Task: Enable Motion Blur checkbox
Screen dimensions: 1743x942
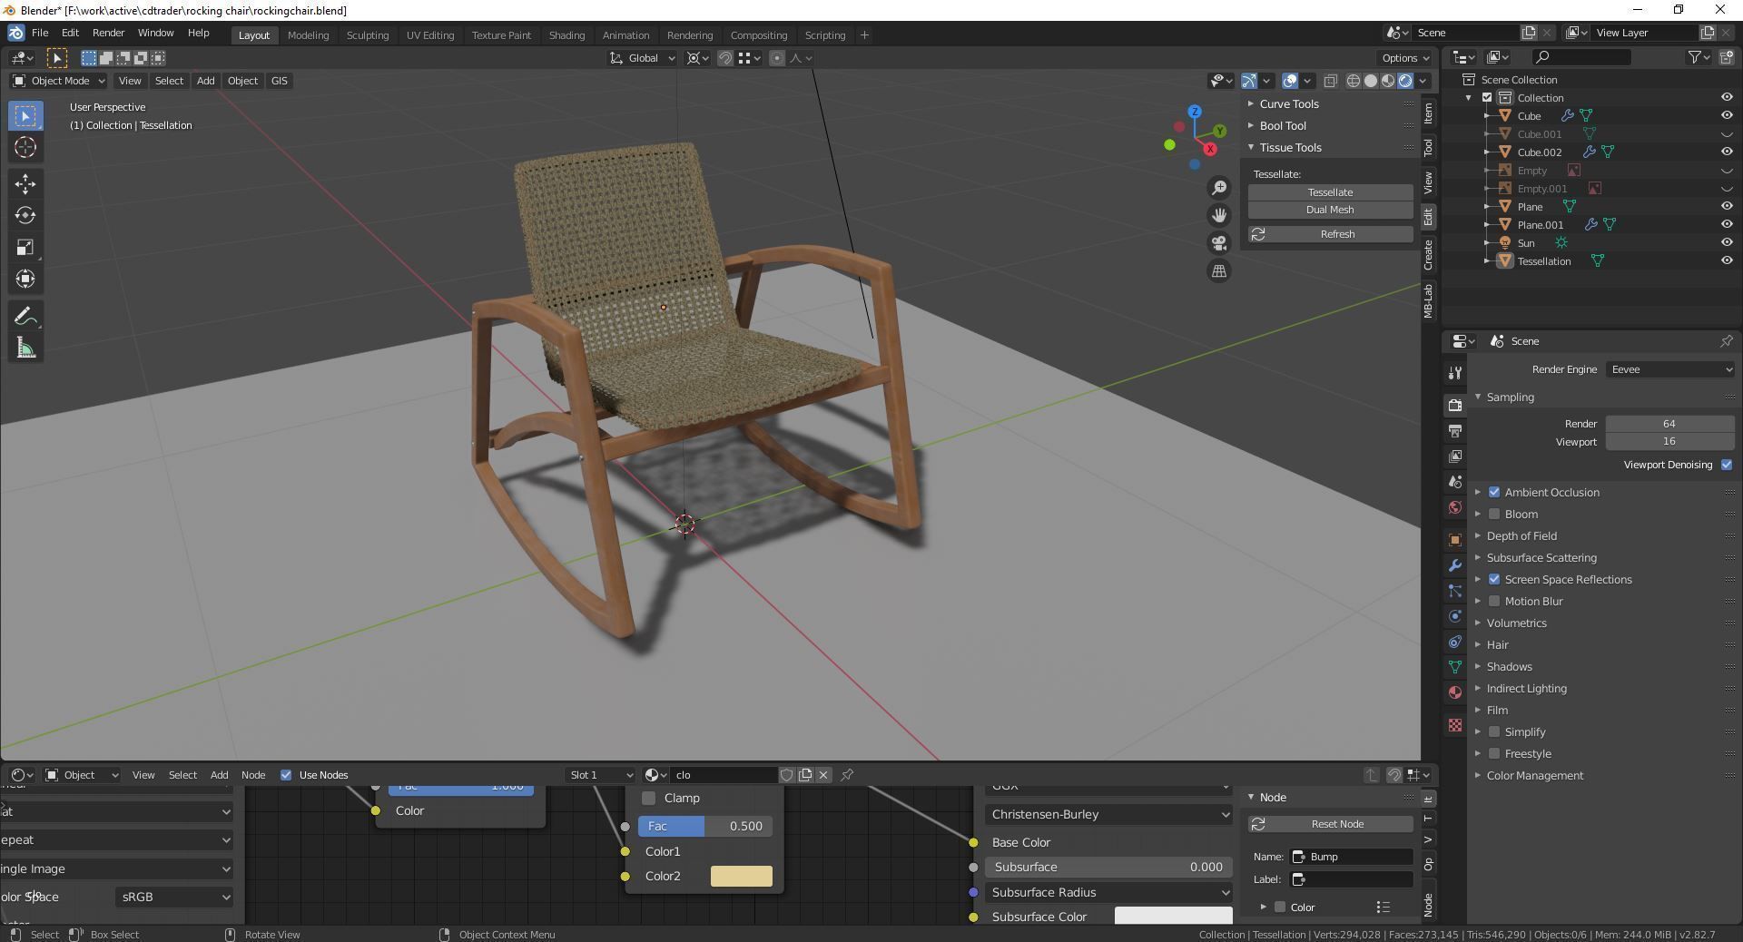Action: [x=1494, y=602]
